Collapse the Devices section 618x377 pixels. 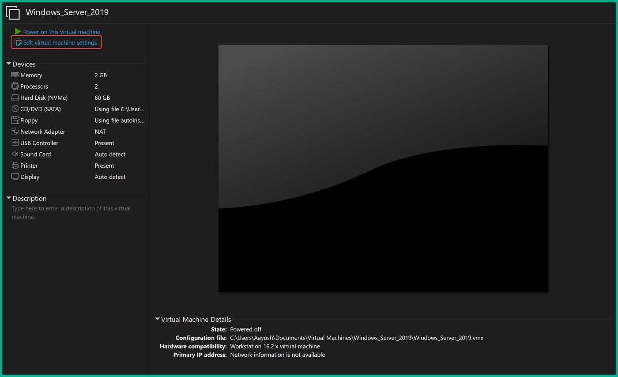click(x=9, y=64)
